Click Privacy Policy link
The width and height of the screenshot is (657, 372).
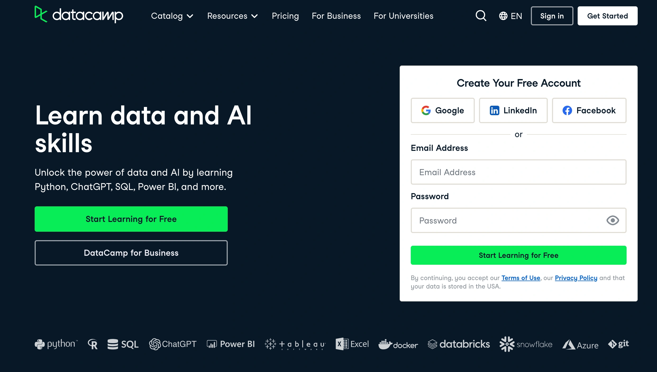(x=576, y=278)
